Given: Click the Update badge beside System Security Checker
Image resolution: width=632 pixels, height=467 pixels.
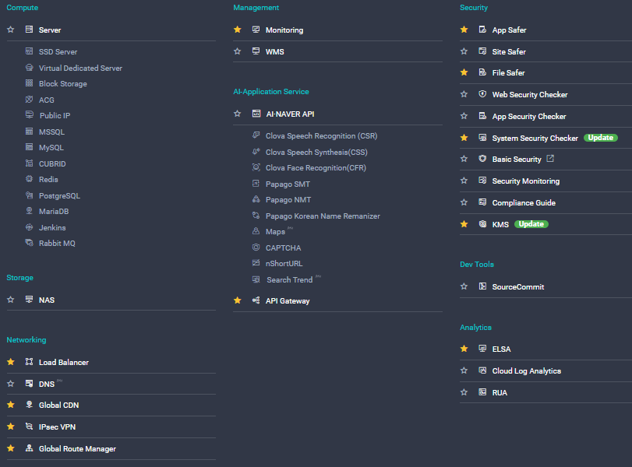Looking at the screenshot, I should (601, 138).
